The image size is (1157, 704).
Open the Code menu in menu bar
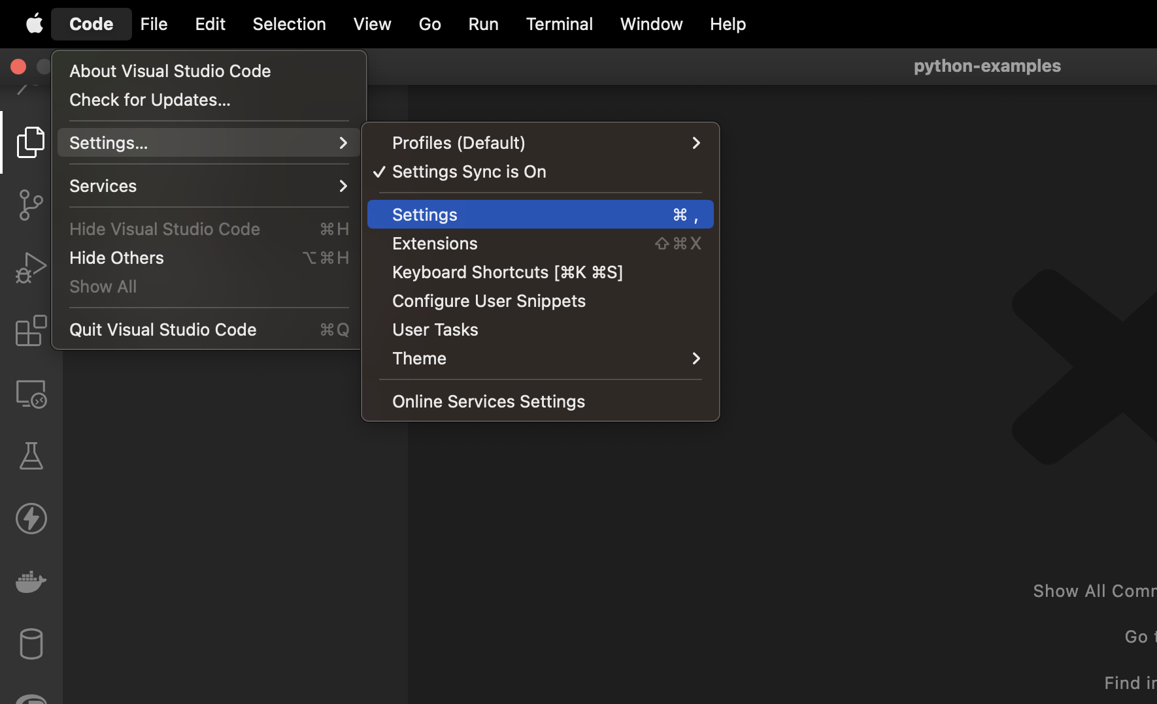tap(91, 24)
